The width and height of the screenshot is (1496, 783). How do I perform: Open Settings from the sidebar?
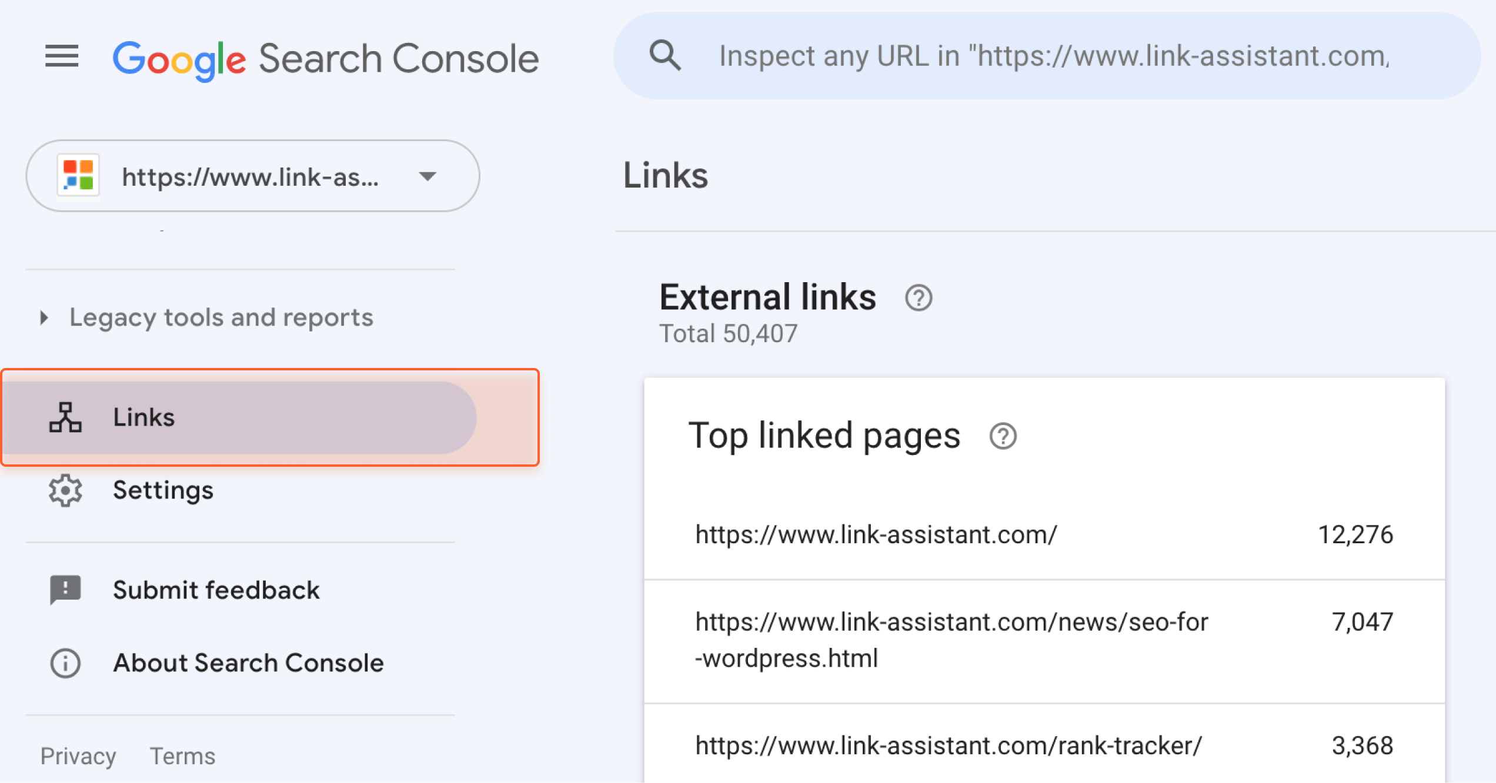[163, 490]
